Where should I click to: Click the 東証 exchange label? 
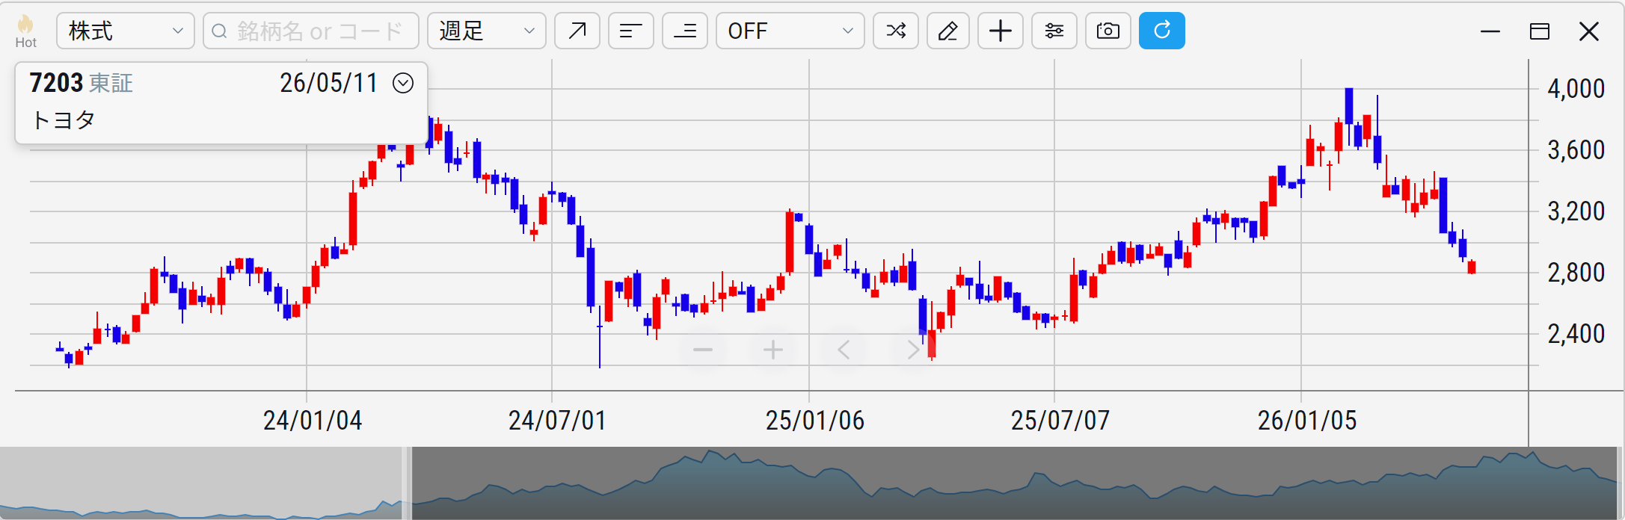[111, 83]
